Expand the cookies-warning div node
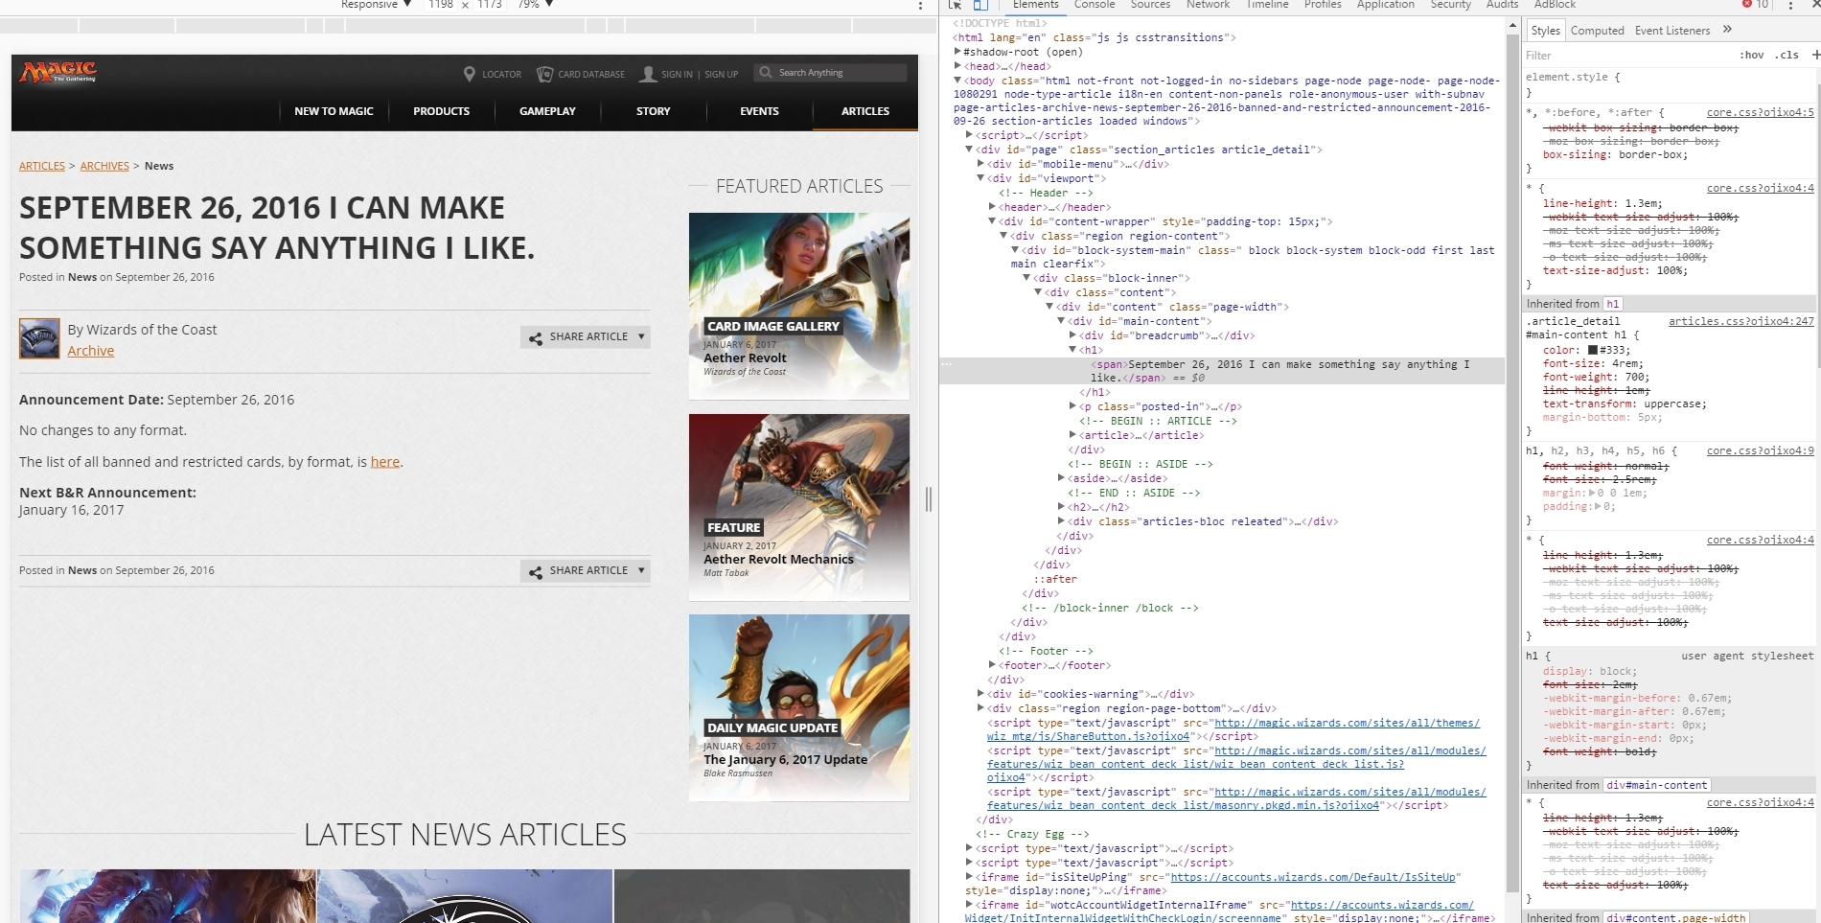The width and height of the screenshot is (1821, 923). pyautogui.click(x=980, y=694)
